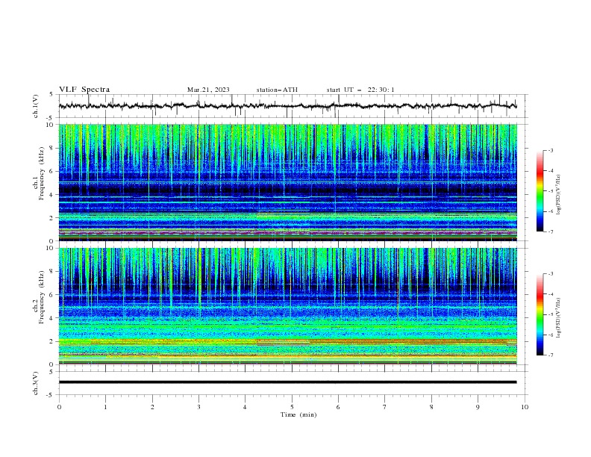Click inside the ch.1 spectrogram panel
The height and width of the screenshot is (457, 591).
(287, 182)
